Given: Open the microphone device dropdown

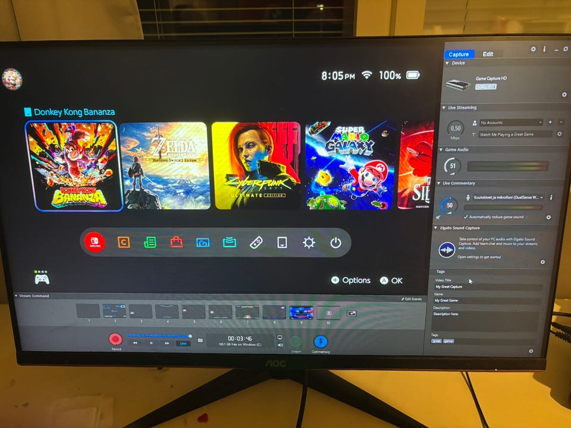Looking at the screenshot, I should point(509,197).
